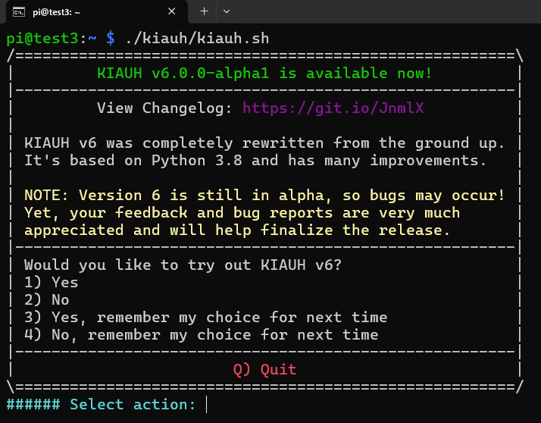Click the 'completely rewritten from the ground up' line
This screenshot has height=423, width=541.
pyautogui.click(x=264, y=143)
